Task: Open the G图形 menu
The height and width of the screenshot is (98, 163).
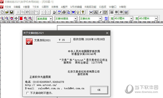Action: pos(45,7)
